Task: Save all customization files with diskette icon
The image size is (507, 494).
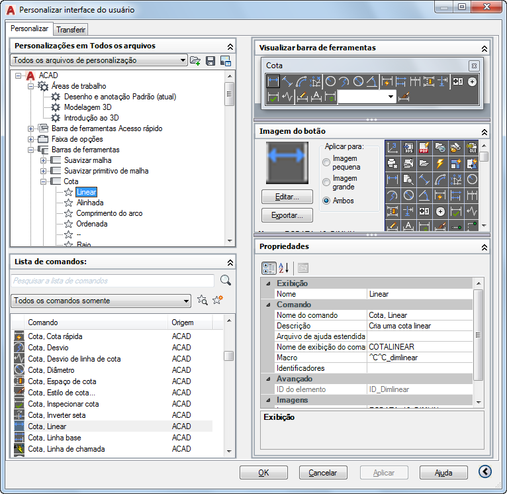Action: click(210, 60)
